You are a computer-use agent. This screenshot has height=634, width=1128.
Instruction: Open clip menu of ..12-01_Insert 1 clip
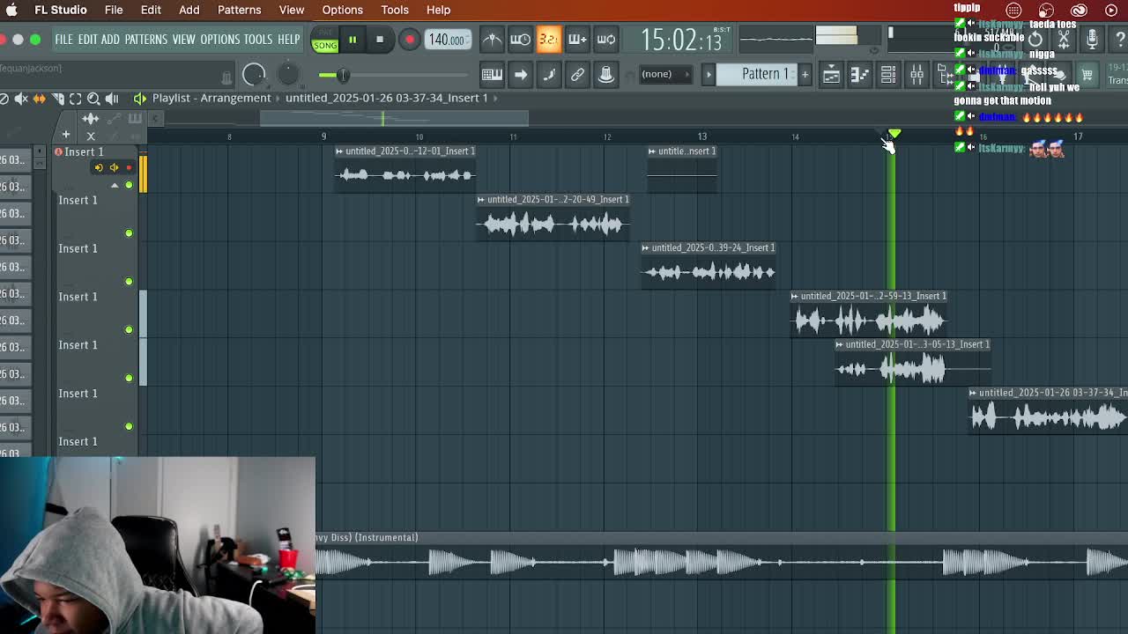(340, 151)
